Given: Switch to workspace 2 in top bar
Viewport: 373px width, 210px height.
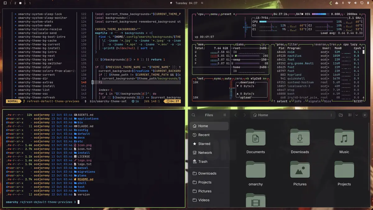Looking at the screenshot, I should click(x=15, y=3).
